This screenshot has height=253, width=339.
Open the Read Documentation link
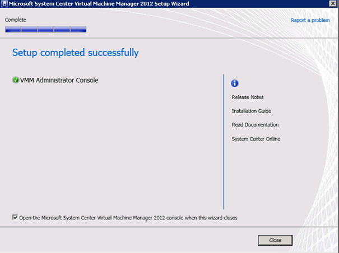[x=255, y=125]
